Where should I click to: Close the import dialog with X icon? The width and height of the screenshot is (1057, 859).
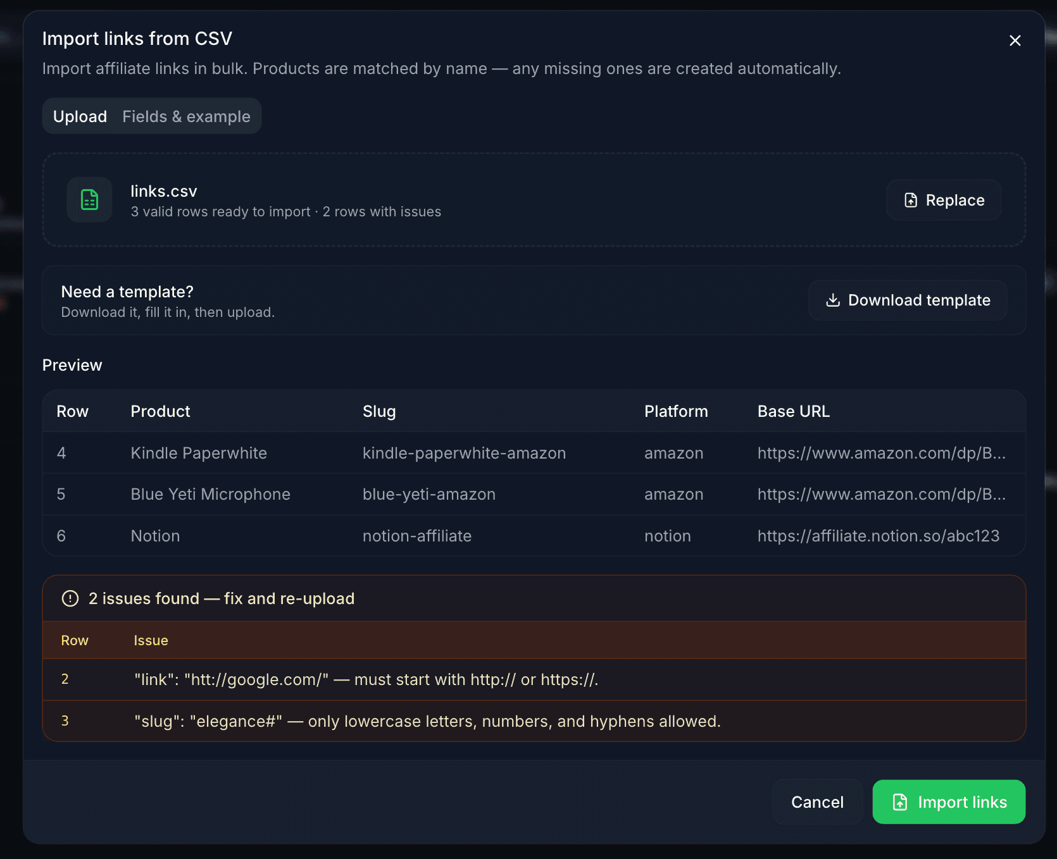1015,40
